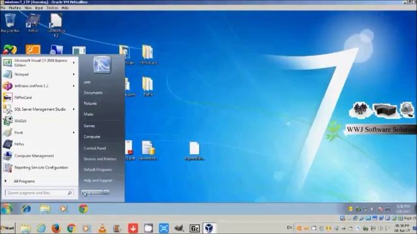Image resolution: width=417 pixels, height=234 pixels.
Task: Open host Chrome on the bottom taskbar
Action: coord(71,228)
